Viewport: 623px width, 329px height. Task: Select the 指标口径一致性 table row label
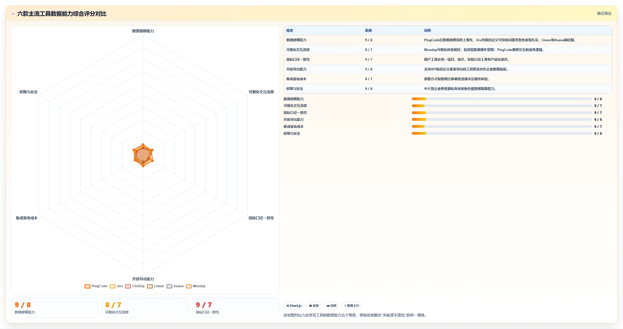(x=298, y=60)
